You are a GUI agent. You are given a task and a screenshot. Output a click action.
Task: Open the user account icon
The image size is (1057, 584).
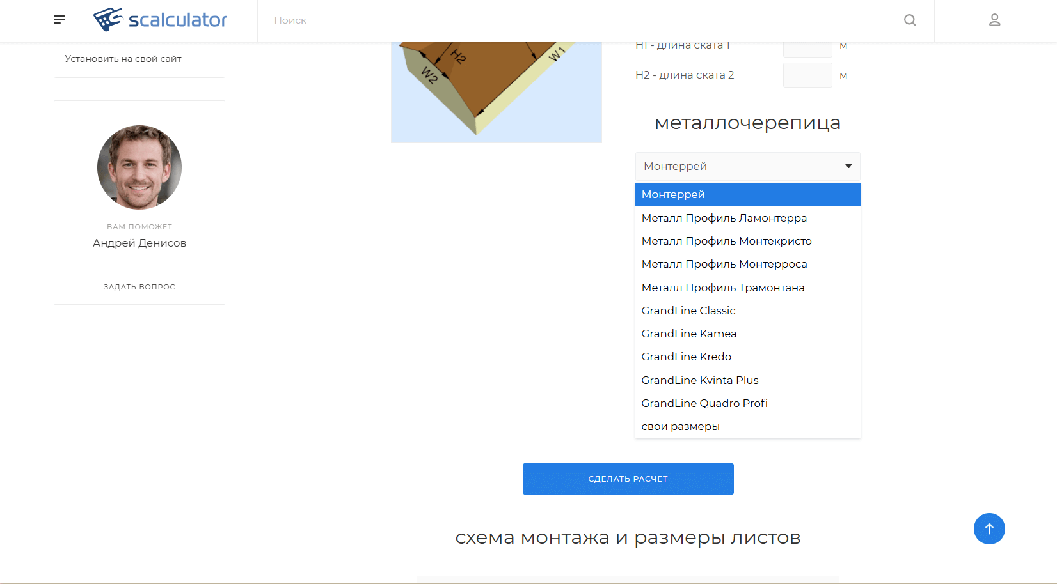tap(994, 20)
